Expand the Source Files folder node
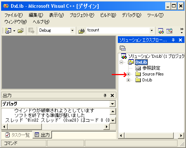 [x=128, y=74]
